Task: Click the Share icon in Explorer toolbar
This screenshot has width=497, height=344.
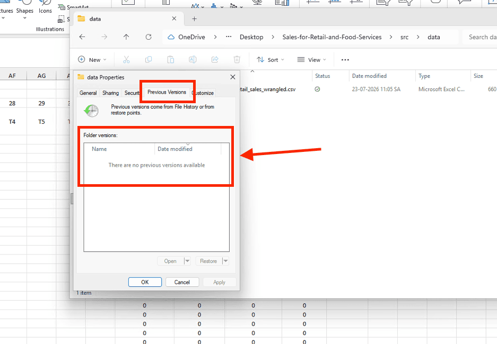Action: [x=215, y=59]
